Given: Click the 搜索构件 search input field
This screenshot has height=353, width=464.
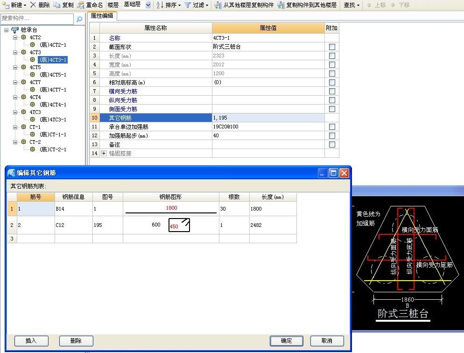Looking at the screenshot, I should click(x=37, y=19).
